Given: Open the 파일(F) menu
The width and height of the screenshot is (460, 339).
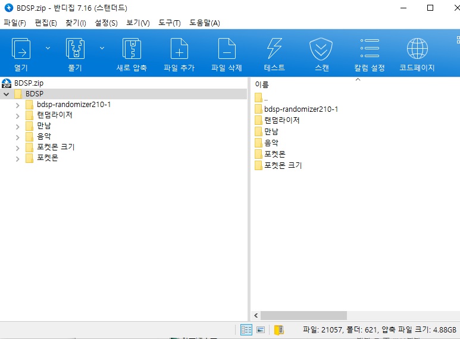Looking at the screenshot, I should tap(15, 23).
